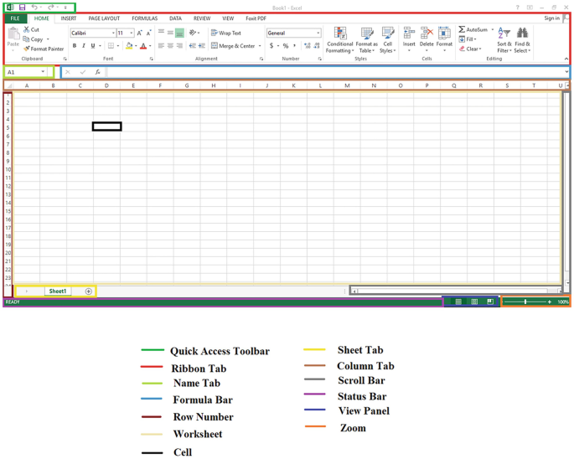Toggle Wrap Text
This screenshot has width=574, height=459.
[x=226, y=33]
